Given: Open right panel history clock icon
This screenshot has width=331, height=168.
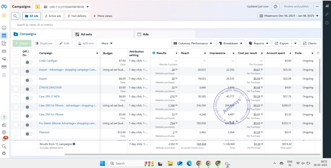Looking at the screenshot, I should (327, 22).
